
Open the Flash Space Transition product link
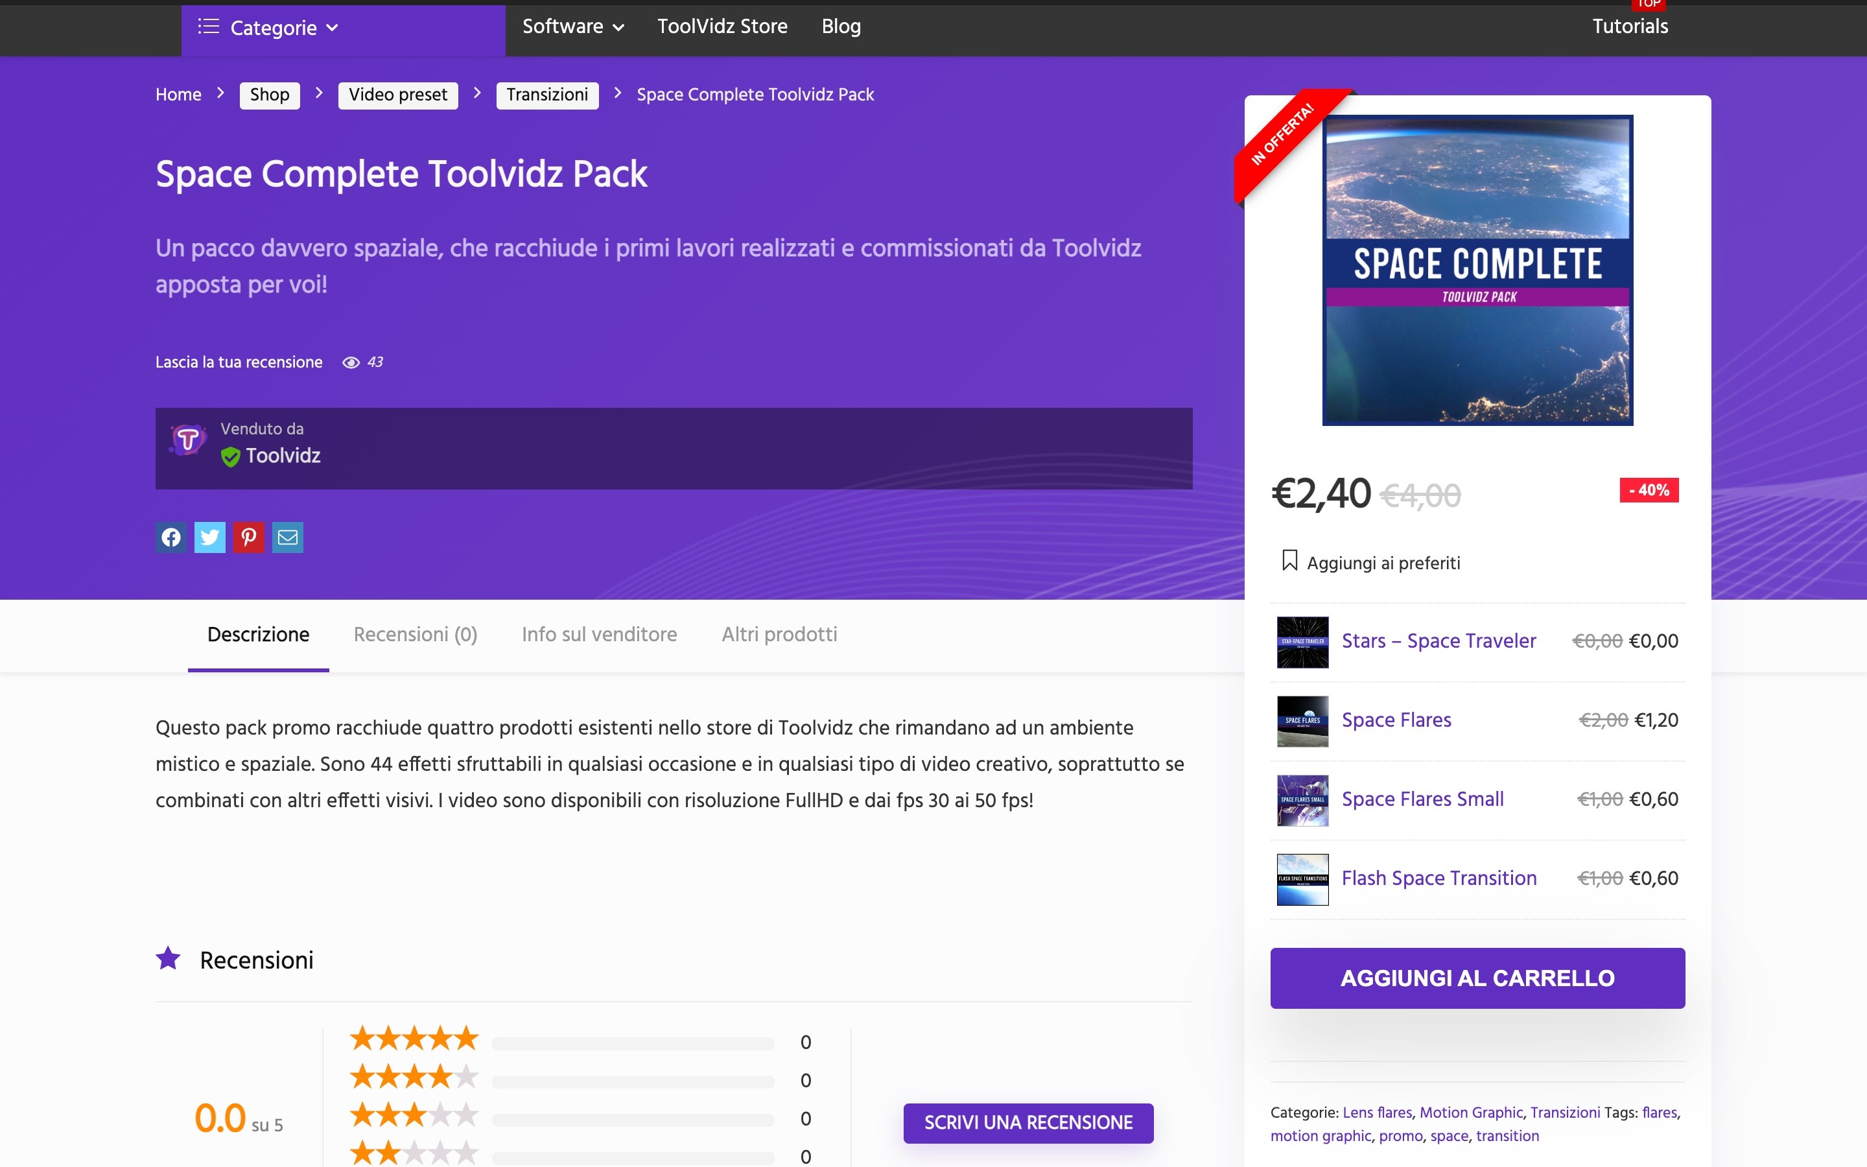pyautogui.click(x=1439, y=878)
